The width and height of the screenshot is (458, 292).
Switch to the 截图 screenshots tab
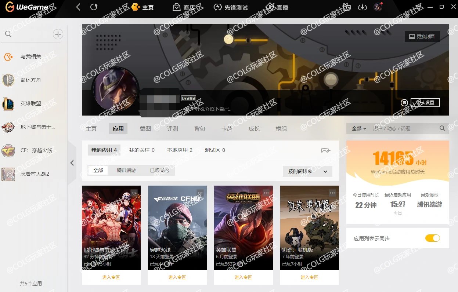(145, 129)
